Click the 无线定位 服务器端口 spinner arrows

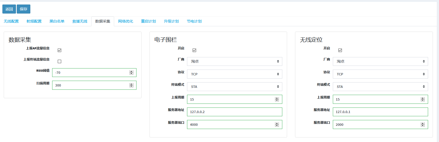point(423,124)
